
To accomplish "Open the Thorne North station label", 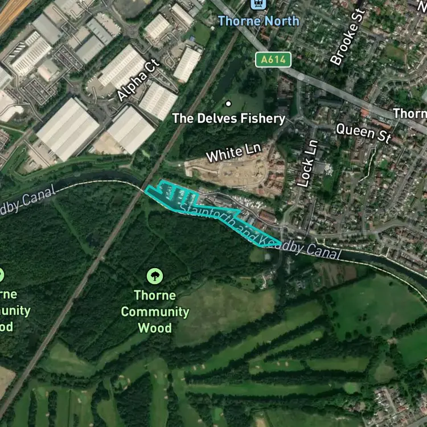I will pos(258,21).
